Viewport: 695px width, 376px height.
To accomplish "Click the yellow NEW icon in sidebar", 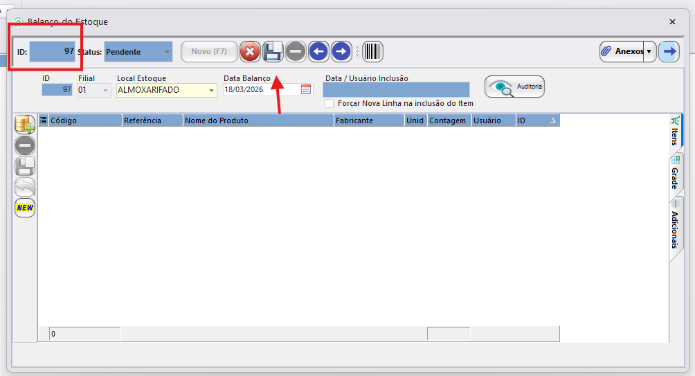I will tap(25, 208).
